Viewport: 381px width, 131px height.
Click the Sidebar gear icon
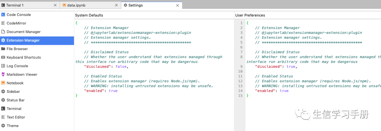point(3,91)
